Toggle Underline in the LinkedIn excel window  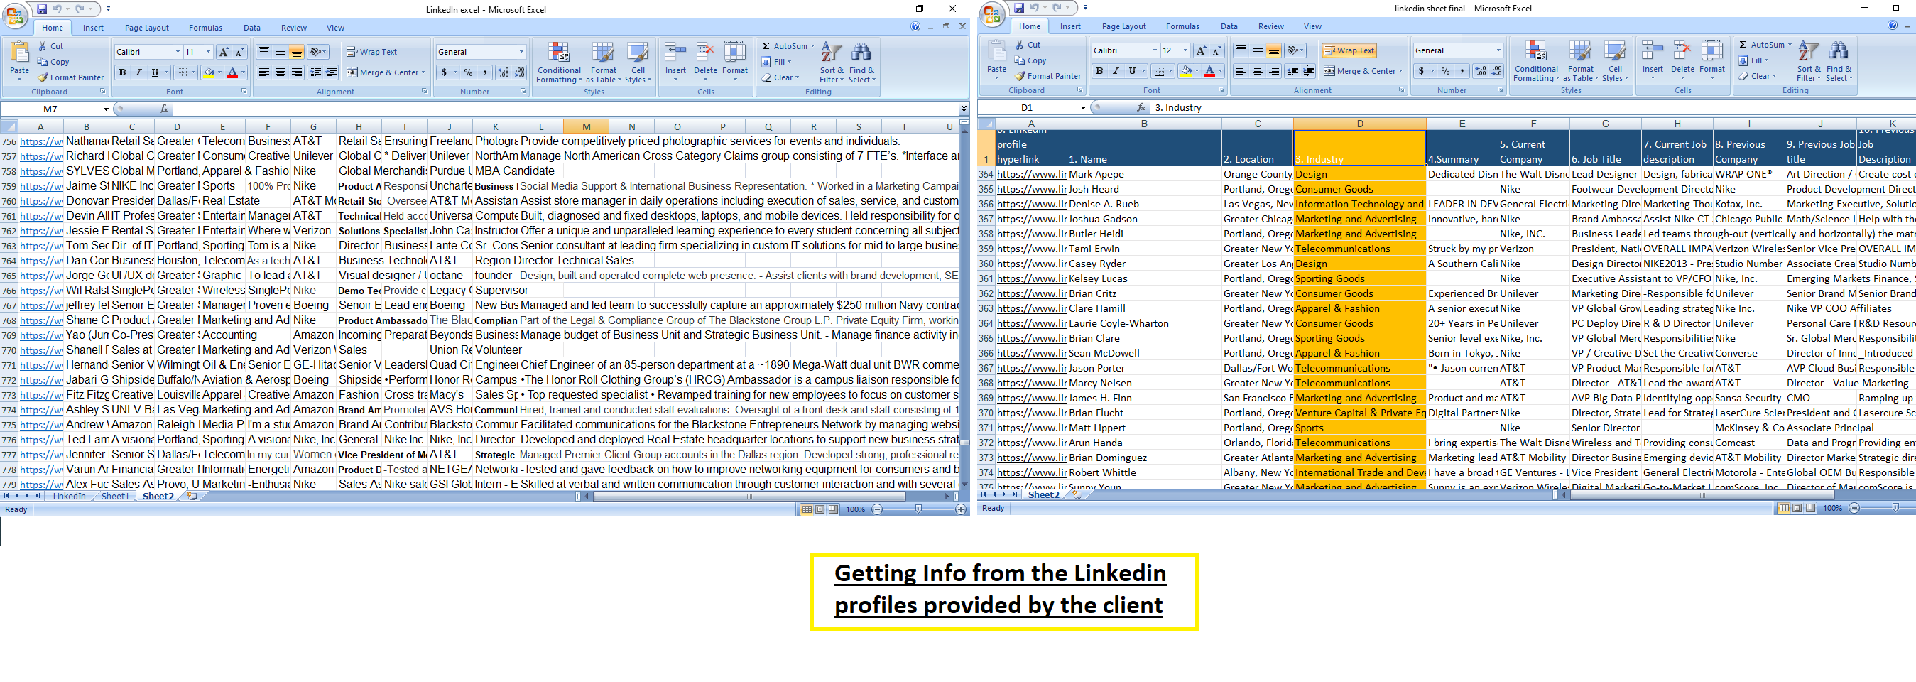155,72
